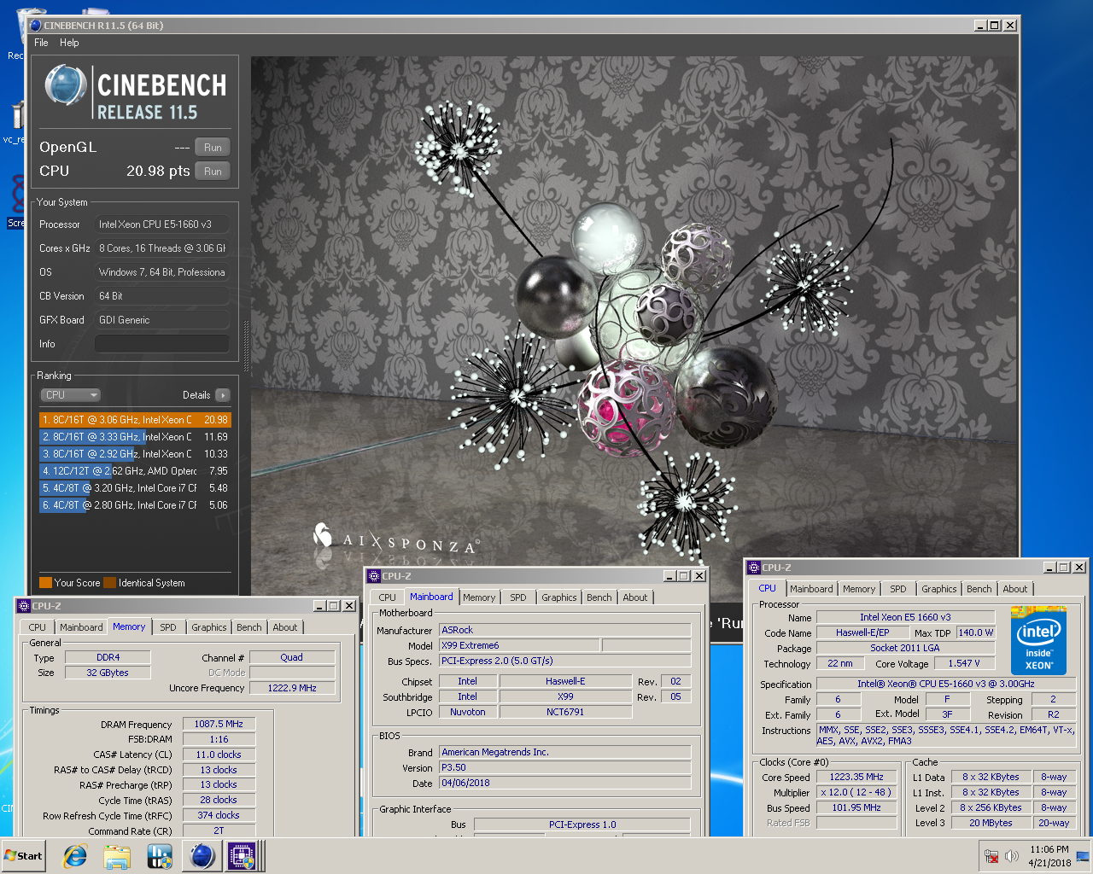
Task: Run the OpenGL benchmark
Action: click(213, 148)
